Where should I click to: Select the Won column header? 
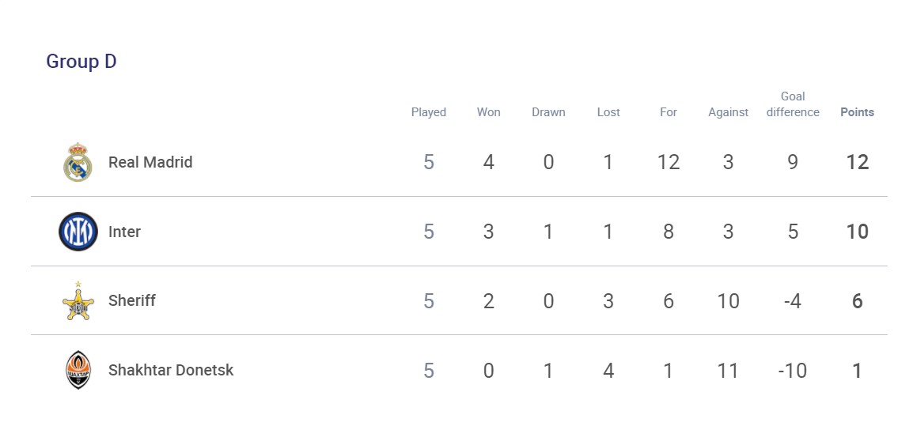point(489,112)
